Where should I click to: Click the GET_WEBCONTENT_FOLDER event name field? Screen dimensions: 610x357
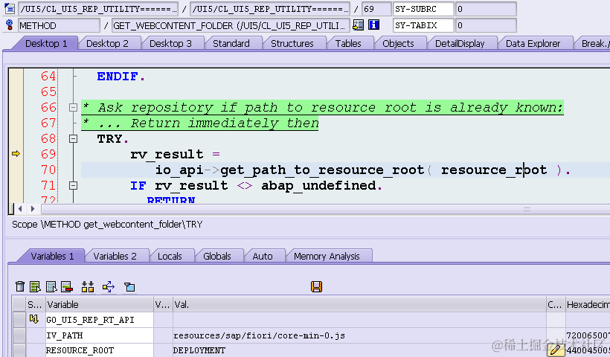pyautogui.click(x=231, y=26)
